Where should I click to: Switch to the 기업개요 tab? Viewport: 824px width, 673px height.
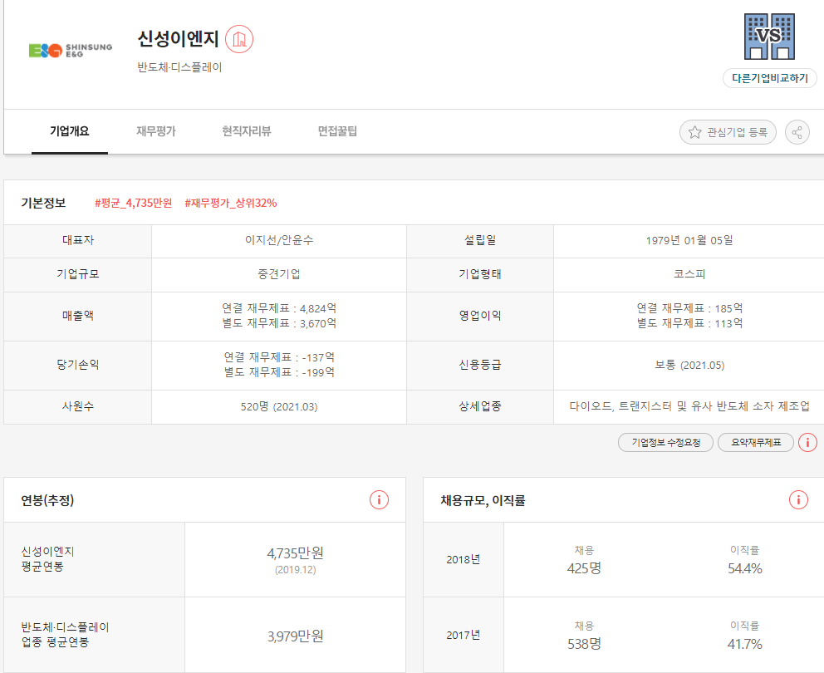(x=70, y=131)
